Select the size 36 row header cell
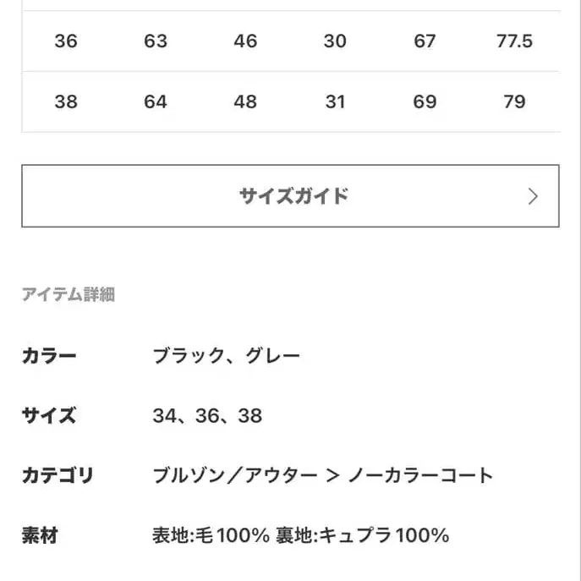The width and height of the screenshot is (581, 581). point(66,41)
